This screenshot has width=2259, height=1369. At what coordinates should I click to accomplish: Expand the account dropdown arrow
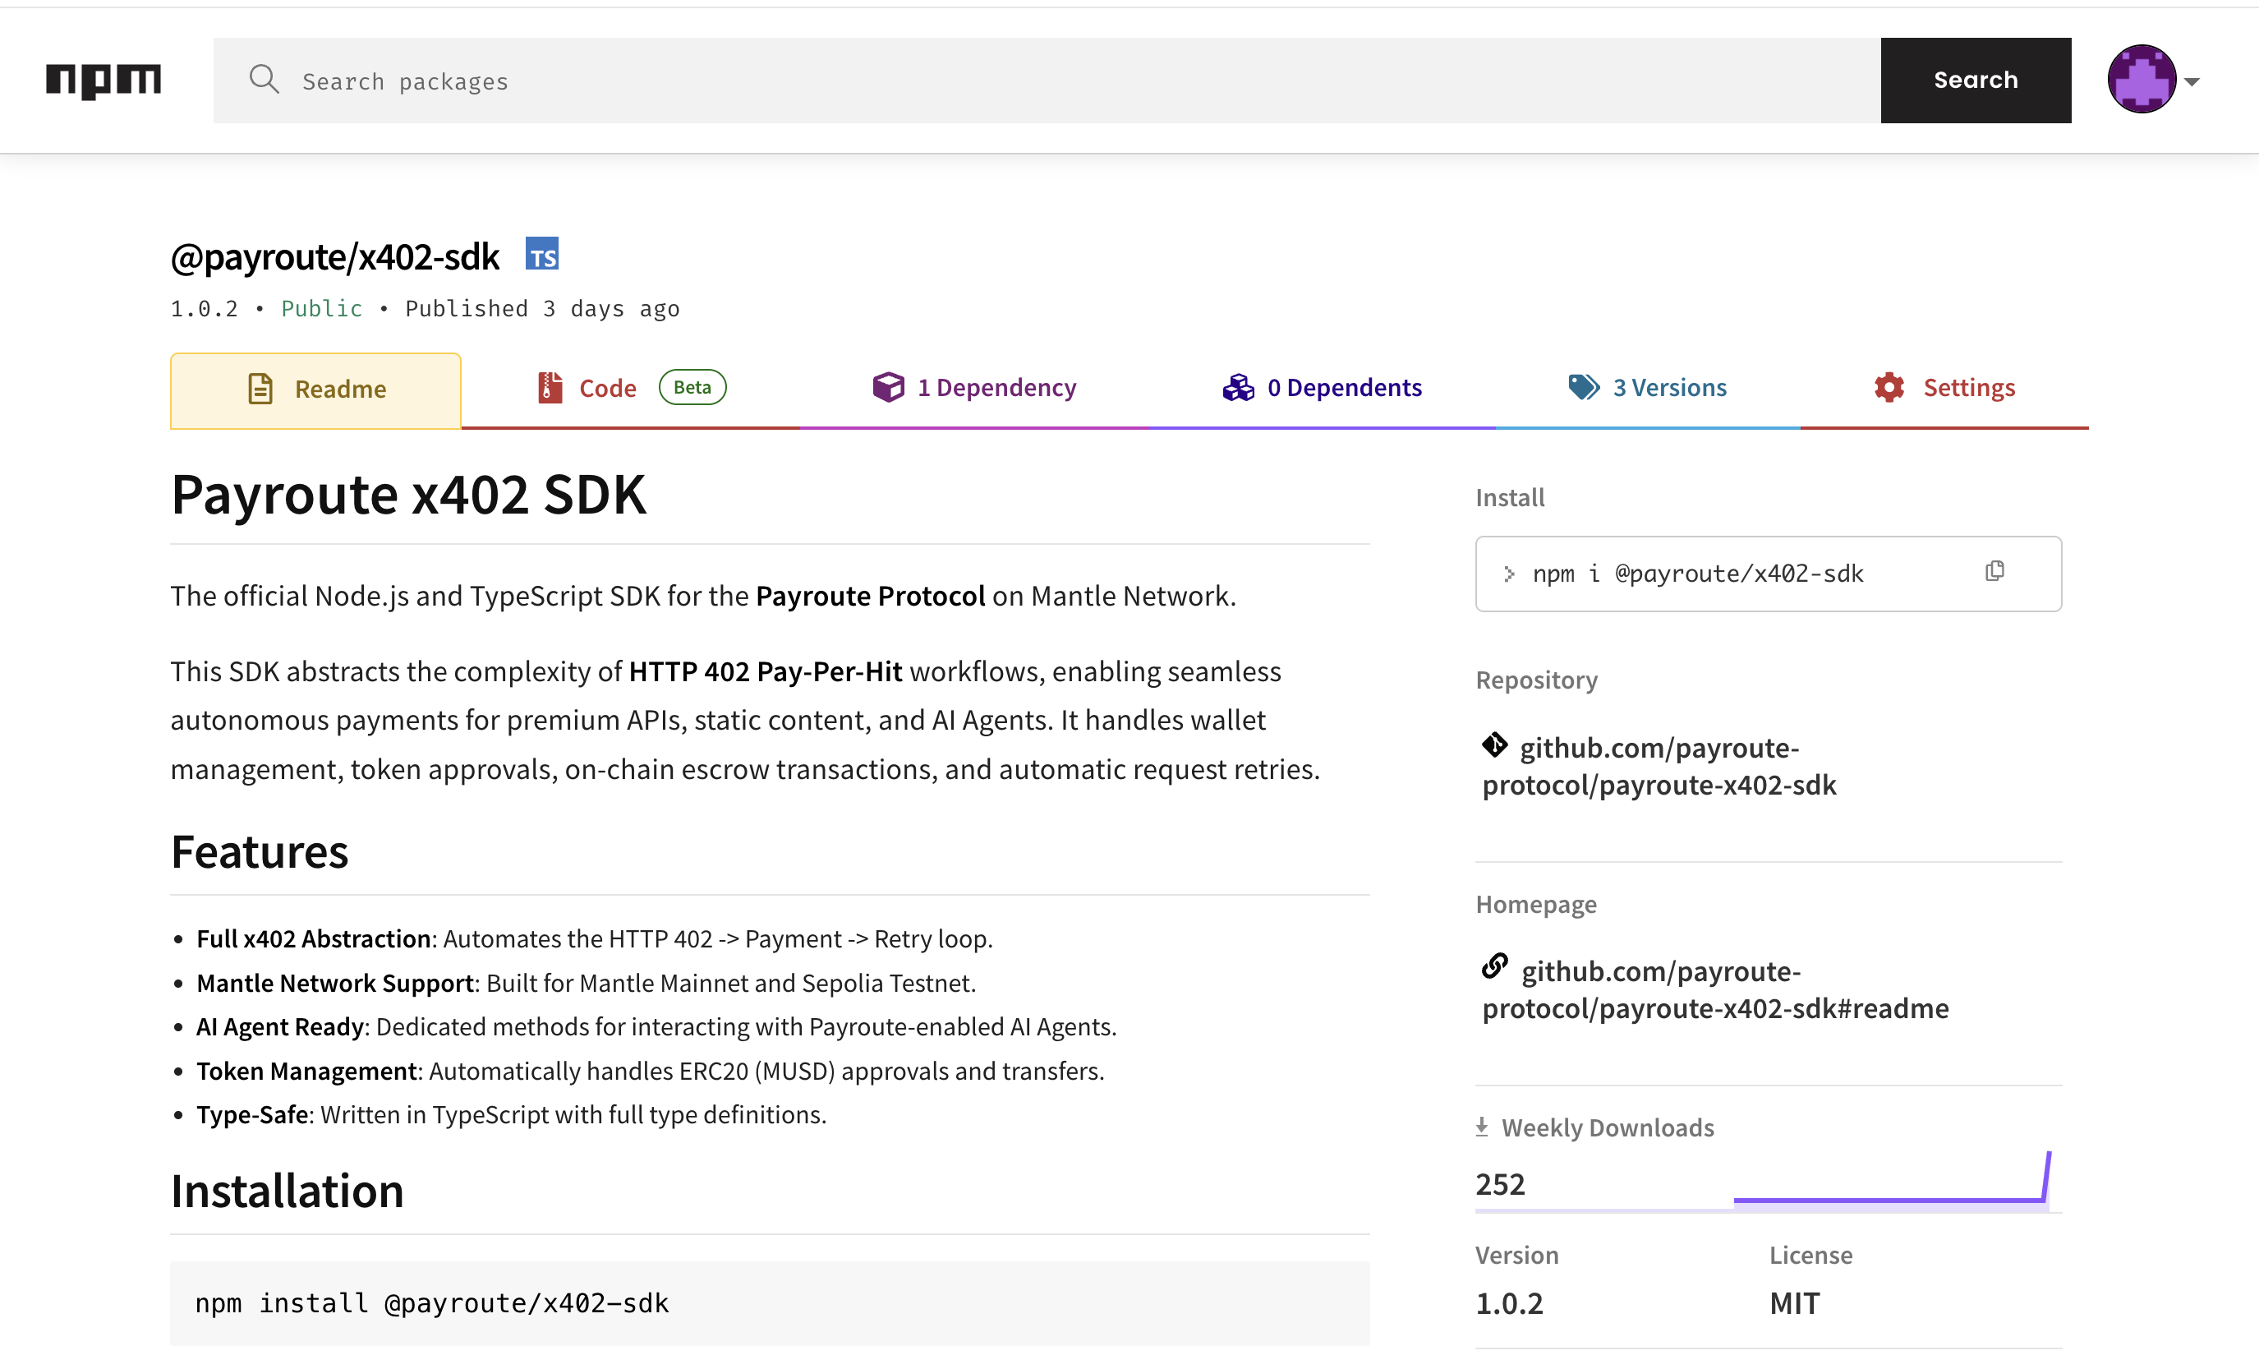tap(2192, 81)
